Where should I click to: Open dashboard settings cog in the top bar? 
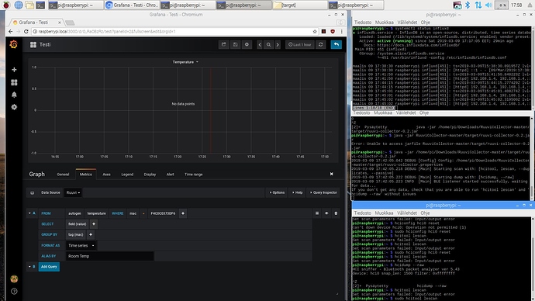tap(247, 44)
